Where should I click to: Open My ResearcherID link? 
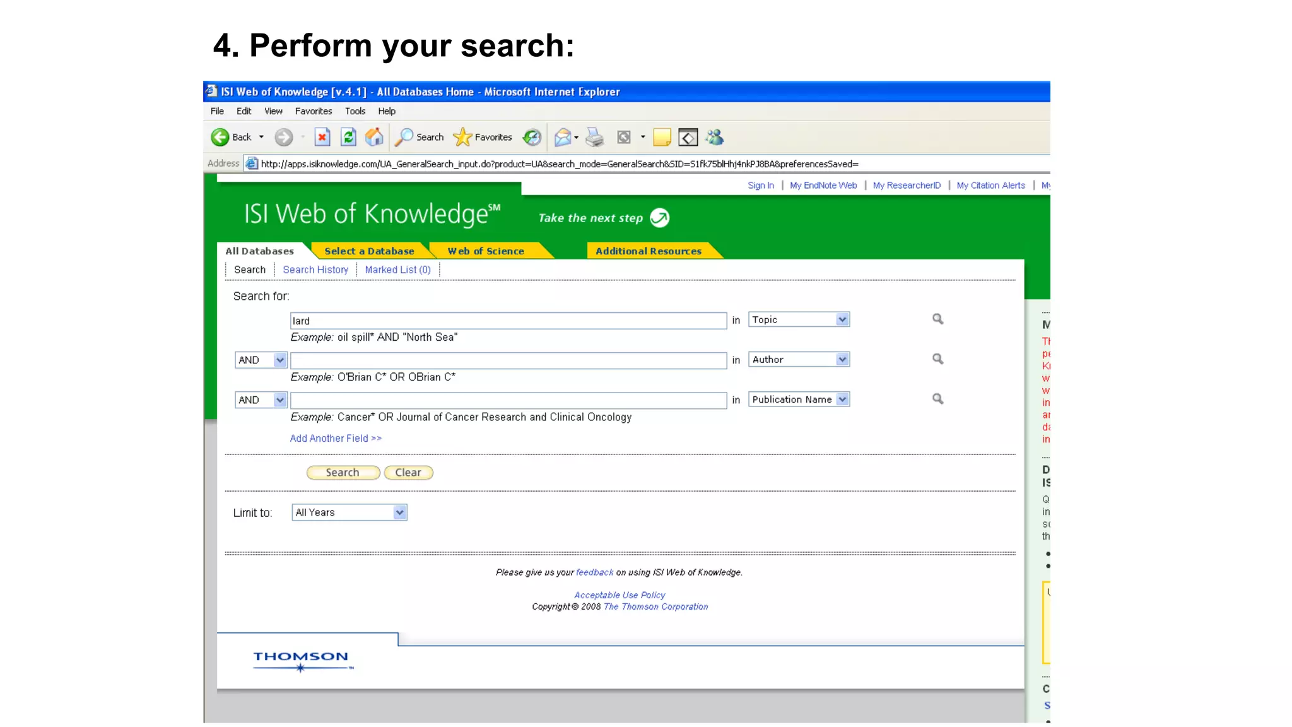point(907,186)
